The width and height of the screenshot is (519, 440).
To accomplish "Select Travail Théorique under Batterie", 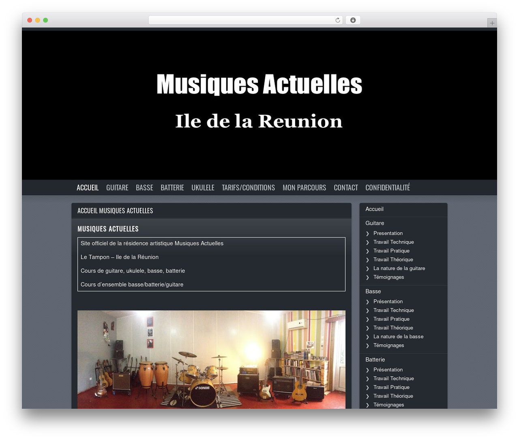I will (393, 396).
